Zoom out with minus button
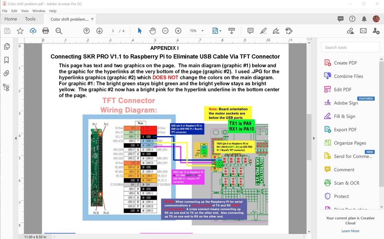The width and height of the screenshot is (384, 239). 165,31
